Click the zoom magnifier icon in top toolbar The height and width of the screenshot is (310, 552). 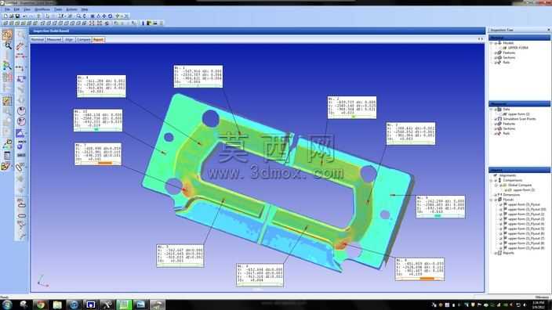pyautogui.click(x=78, y=16)
